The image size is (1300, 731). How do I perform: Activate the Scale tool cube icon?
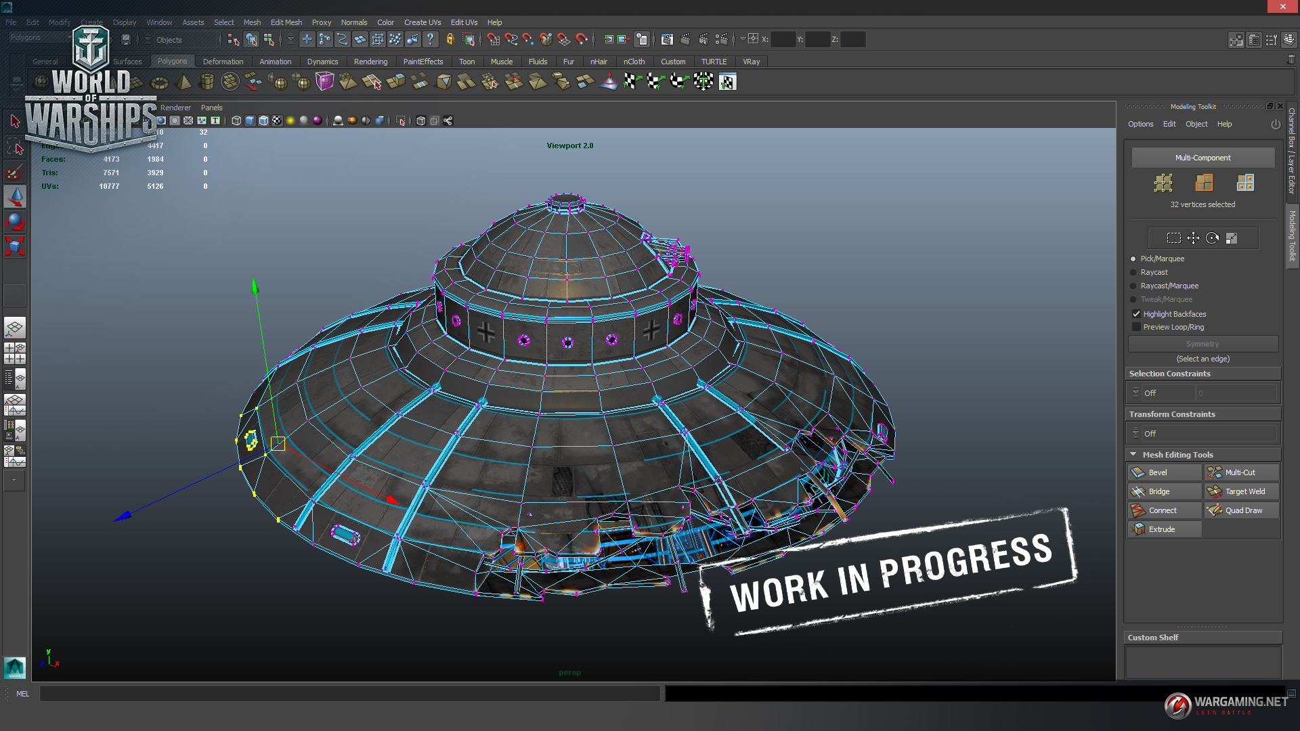[x=15, y=246]
